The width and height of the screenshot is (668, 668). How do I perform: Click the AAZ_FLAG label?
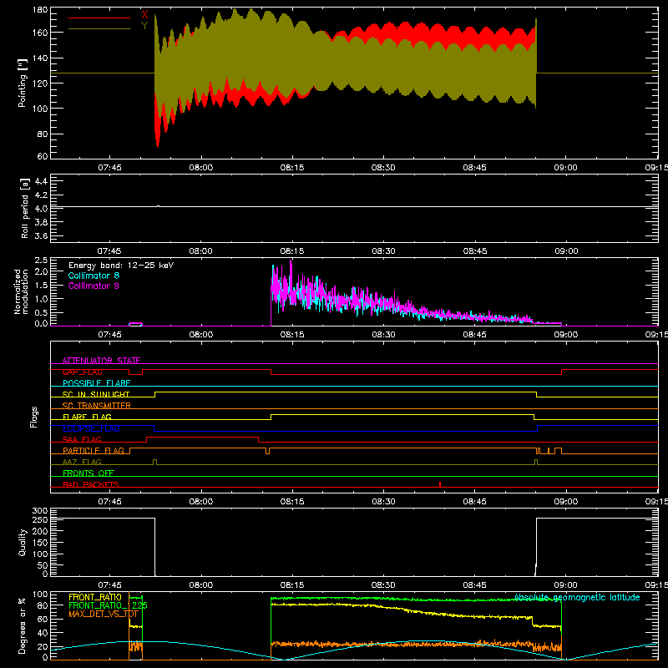(x=82, y=462)
